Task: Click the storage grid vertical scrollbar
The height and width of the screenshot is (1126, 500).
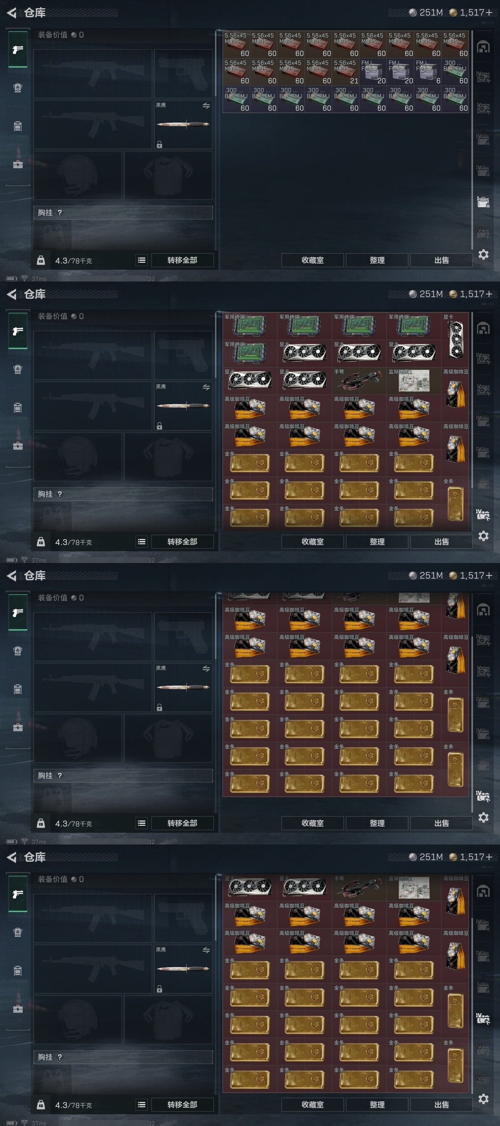Action: click(x=472, y=140)
